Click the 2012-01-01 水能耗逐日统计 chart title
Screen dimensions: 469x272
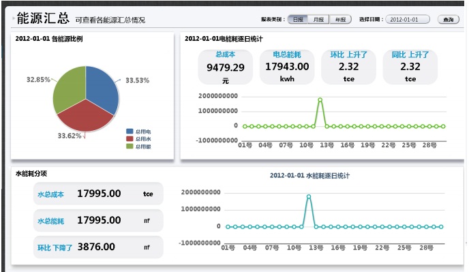click(x=309, y=176)
